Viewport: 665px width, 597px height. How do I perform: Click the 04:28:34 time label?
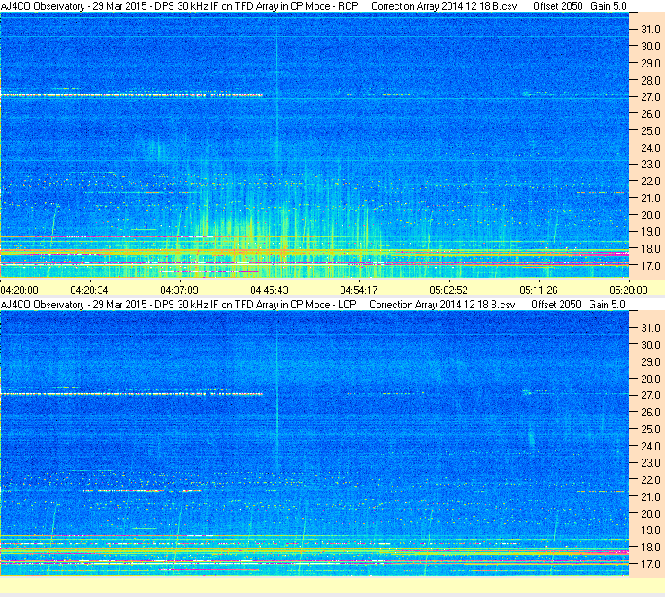point(89,290)
